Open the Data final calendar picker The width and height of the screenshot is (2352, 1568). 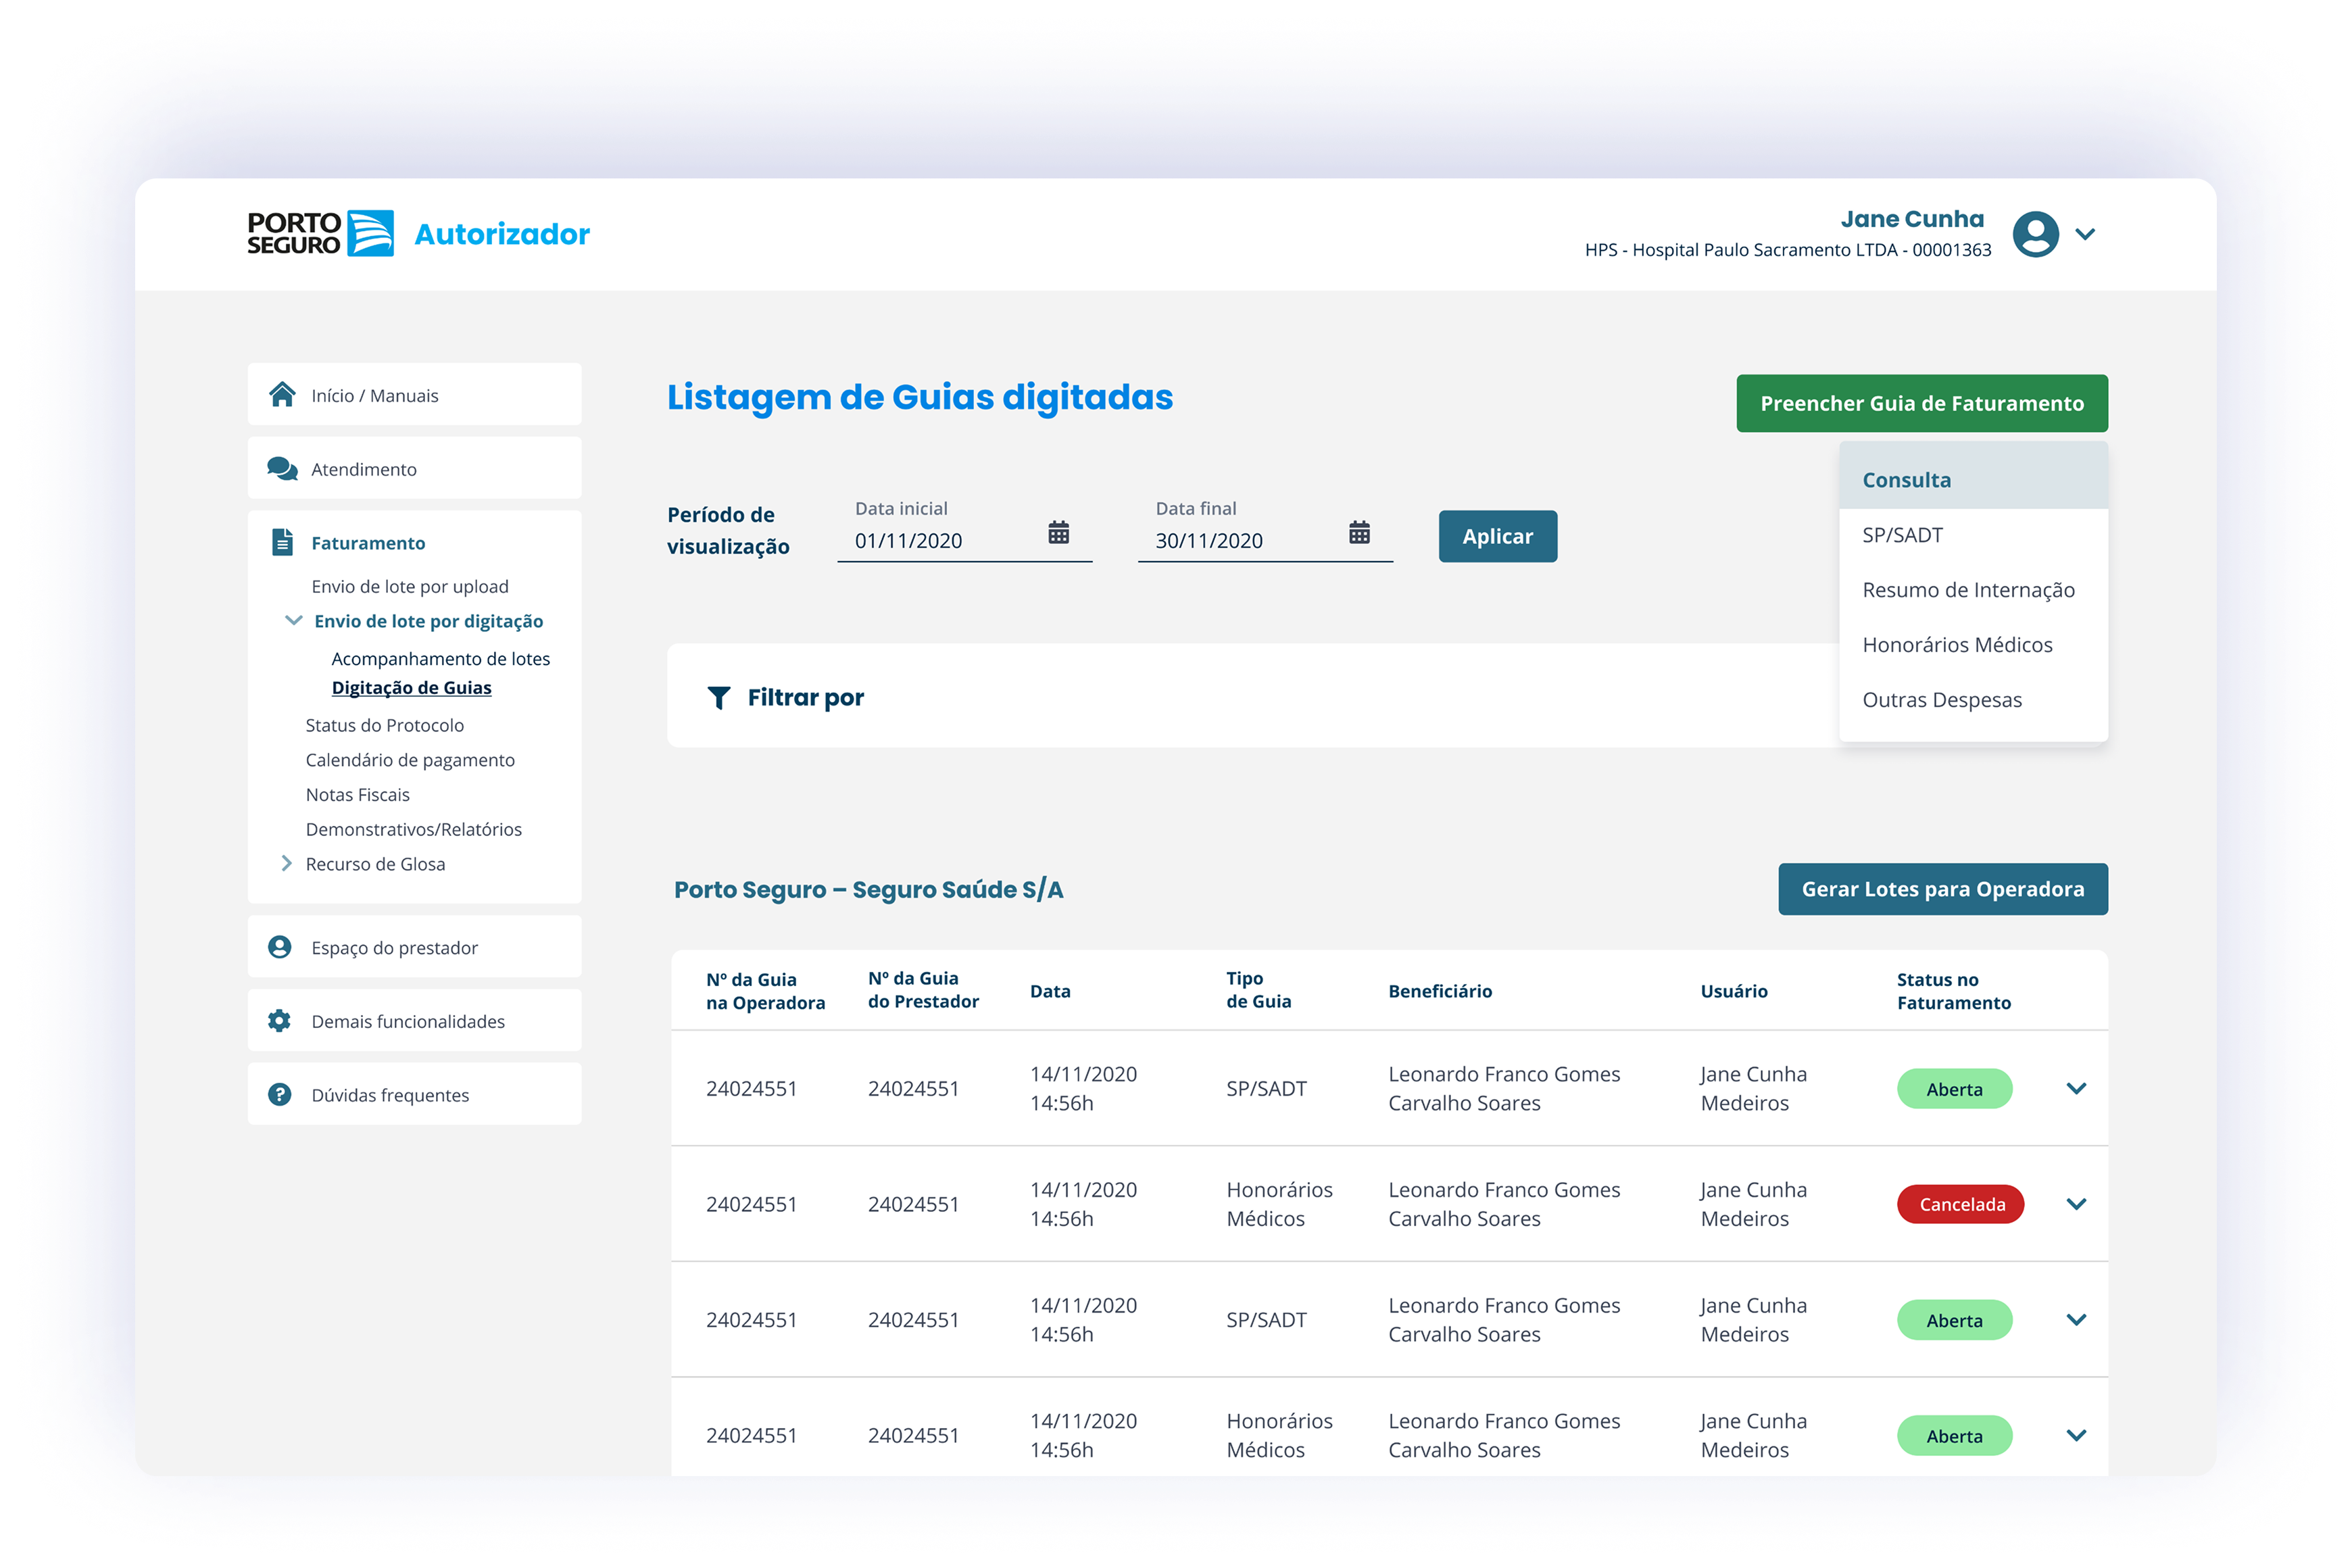click(1359, 532)
